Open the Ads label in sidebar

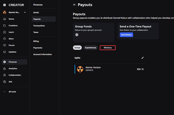[x=10, y=82]
